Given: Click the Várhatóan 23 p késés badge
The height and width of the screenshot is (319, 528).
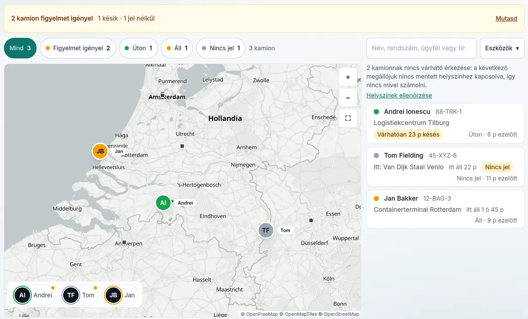Looking at the screenshot, I should (408, 134).
